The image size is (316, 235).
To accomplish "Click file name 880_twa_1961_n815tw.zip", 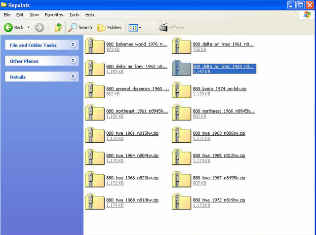I will (132, 133).
